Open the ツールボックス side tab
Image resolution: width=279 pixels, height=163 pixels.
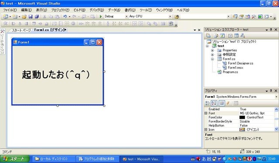[2, 42]
